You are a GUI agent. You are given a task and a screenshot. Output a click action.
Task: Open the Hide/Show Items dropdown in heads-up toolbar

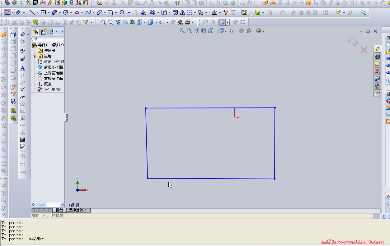[236, 31]
